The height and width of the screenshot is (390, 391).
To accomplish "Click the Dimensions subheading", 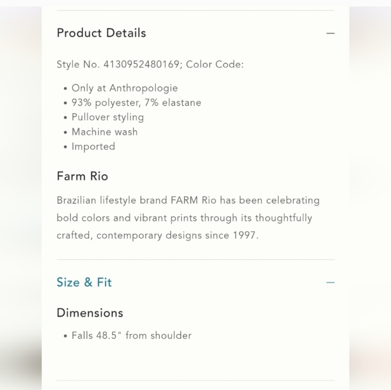I will 90,313.
